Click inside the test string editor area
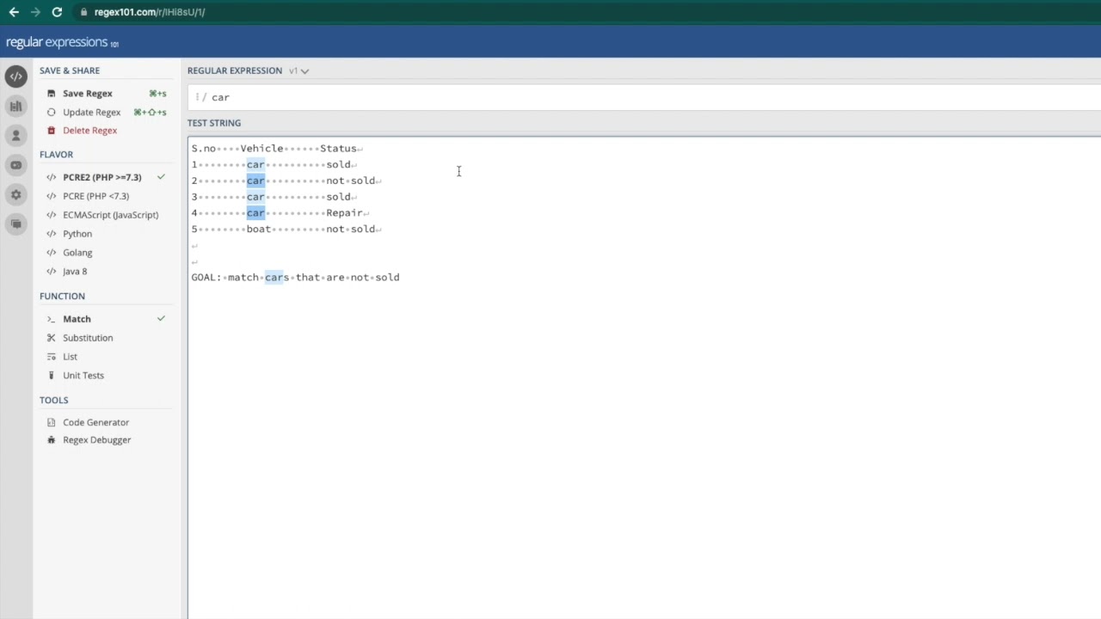 point(644,378)
